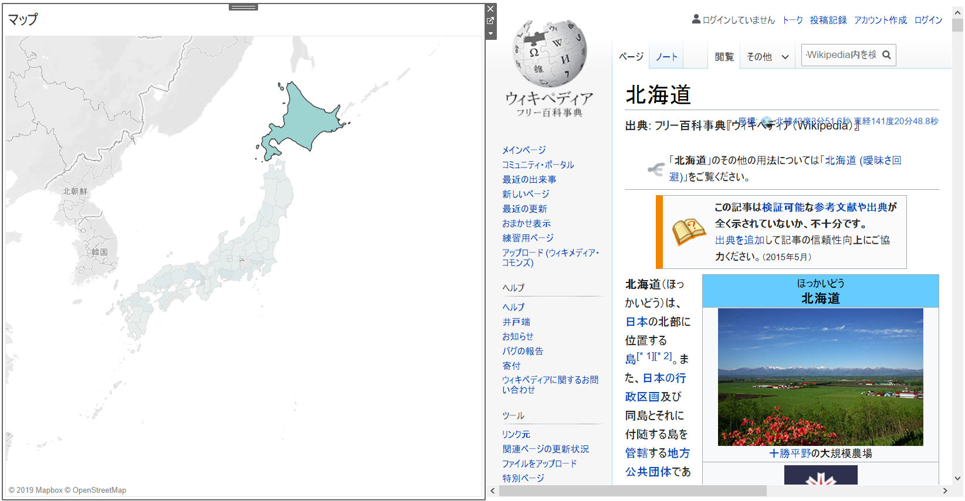Screen dimensions: 965x501
Task: Open the トーク link in the header
Action: point(793,20)
